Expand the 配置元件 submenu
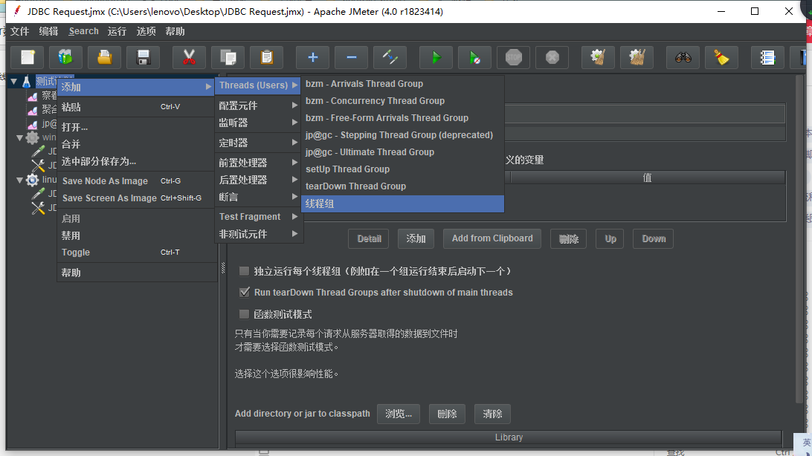 (x=258, y=105)
